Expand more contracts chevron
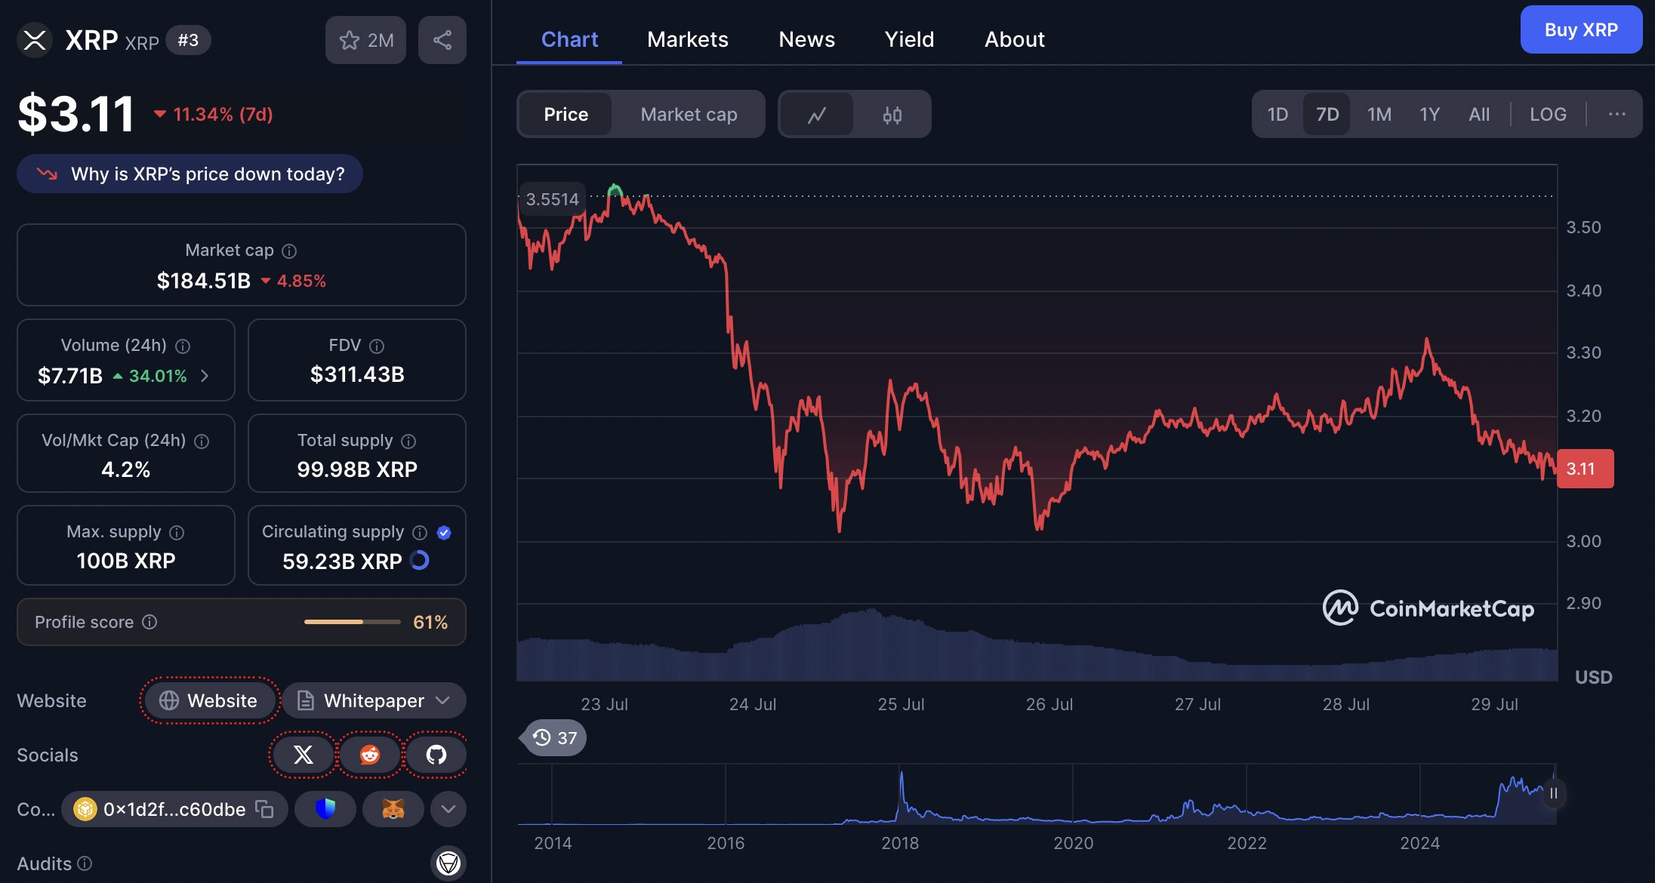 coord(448,809)
